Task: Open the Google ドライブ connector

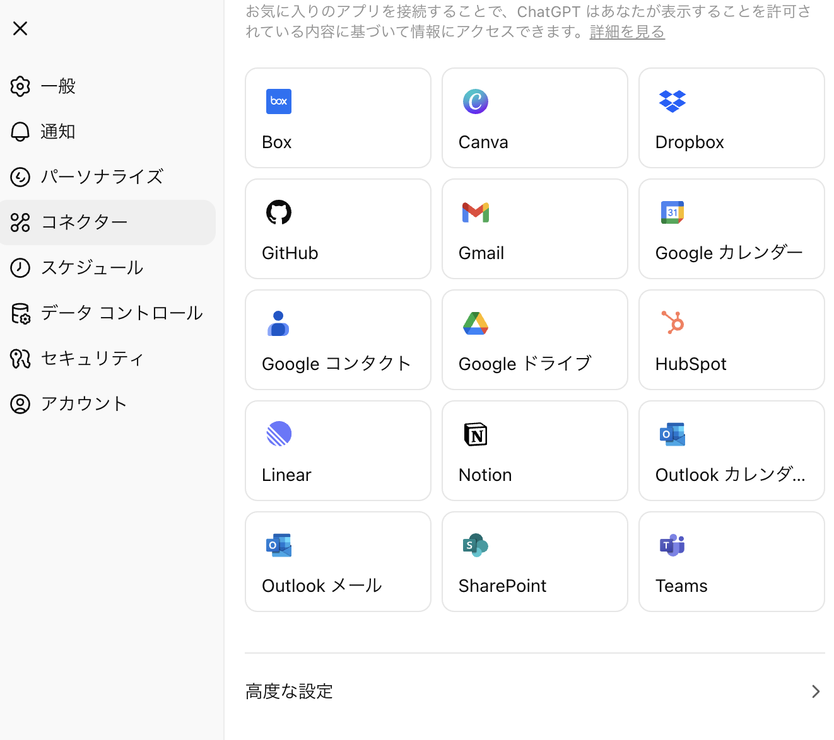Action: tap(534, 340)
